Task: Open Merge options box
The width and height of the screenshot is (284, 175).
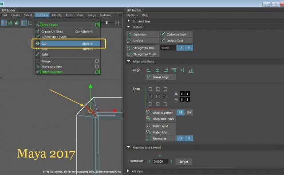Action: 97,61
